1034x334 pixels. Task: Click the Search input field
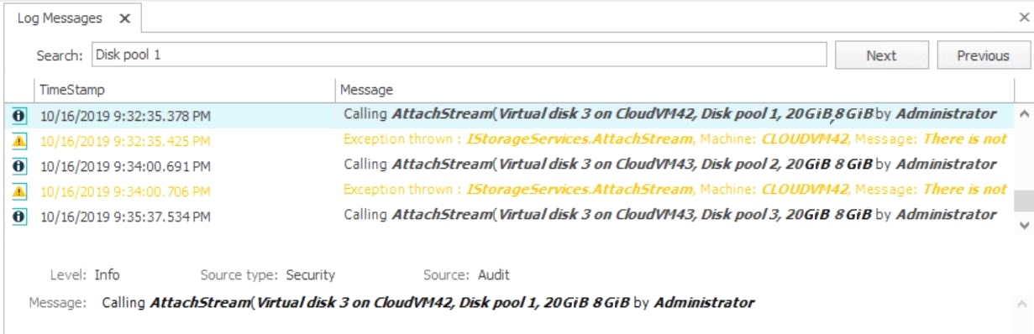(459, 55)
